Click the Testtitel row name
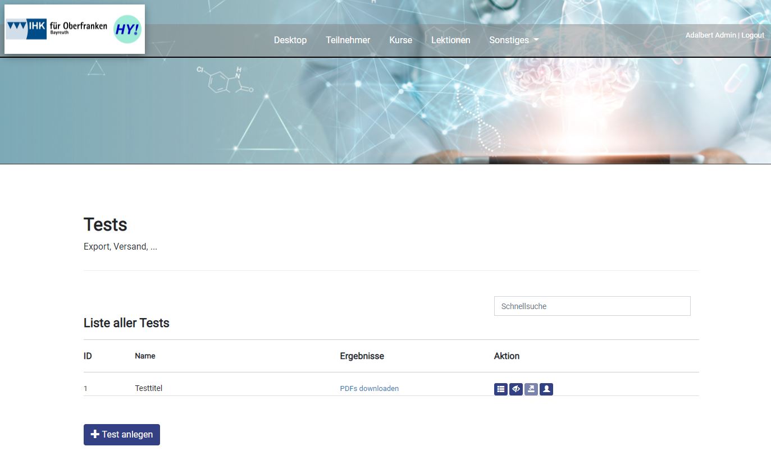The width and height of the screenshot is (771, 451). pos(149,388)
